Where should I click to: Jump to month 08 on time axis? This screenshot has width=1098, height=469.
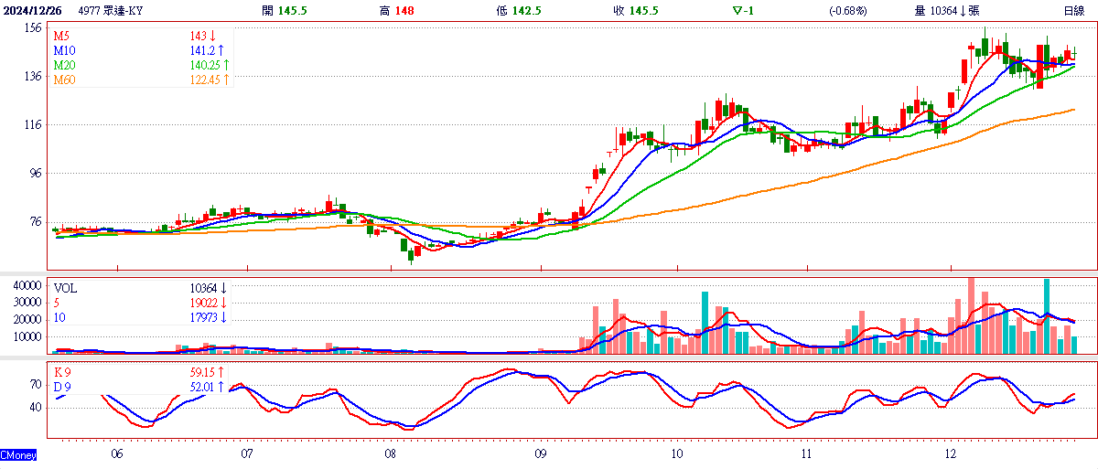391,453
